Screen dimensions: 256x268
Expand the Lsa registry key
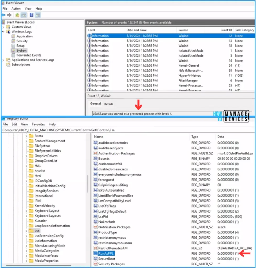(26, 231)
